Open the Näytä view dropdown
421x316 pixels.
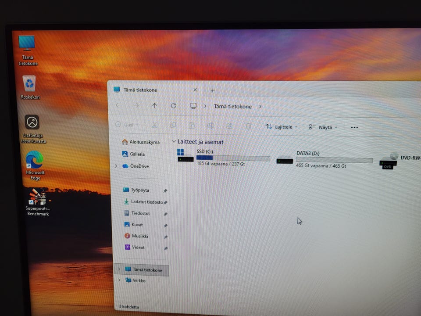coord(323,127)
